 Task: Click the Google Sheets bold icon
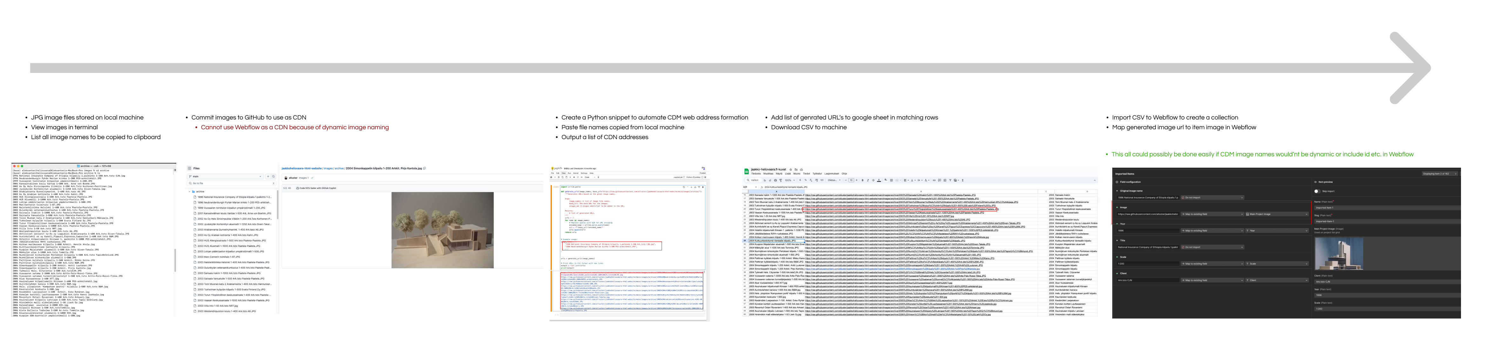[x=862, y=180]
